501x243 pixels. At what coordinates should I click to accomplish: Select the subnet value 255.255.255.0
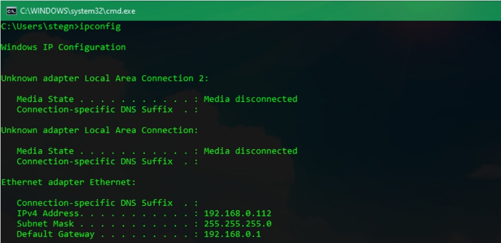coord(238,223)
